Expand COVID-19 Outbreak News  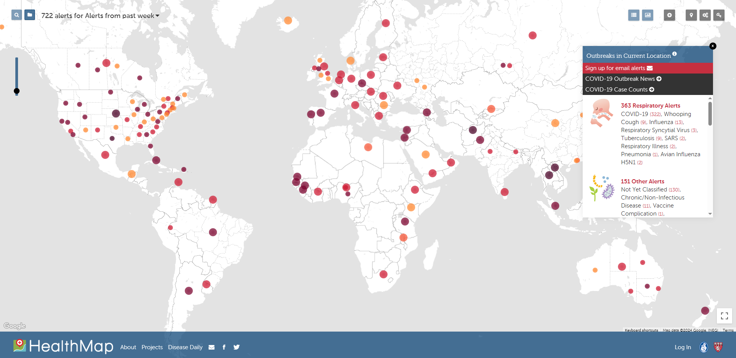click(623, 79)
